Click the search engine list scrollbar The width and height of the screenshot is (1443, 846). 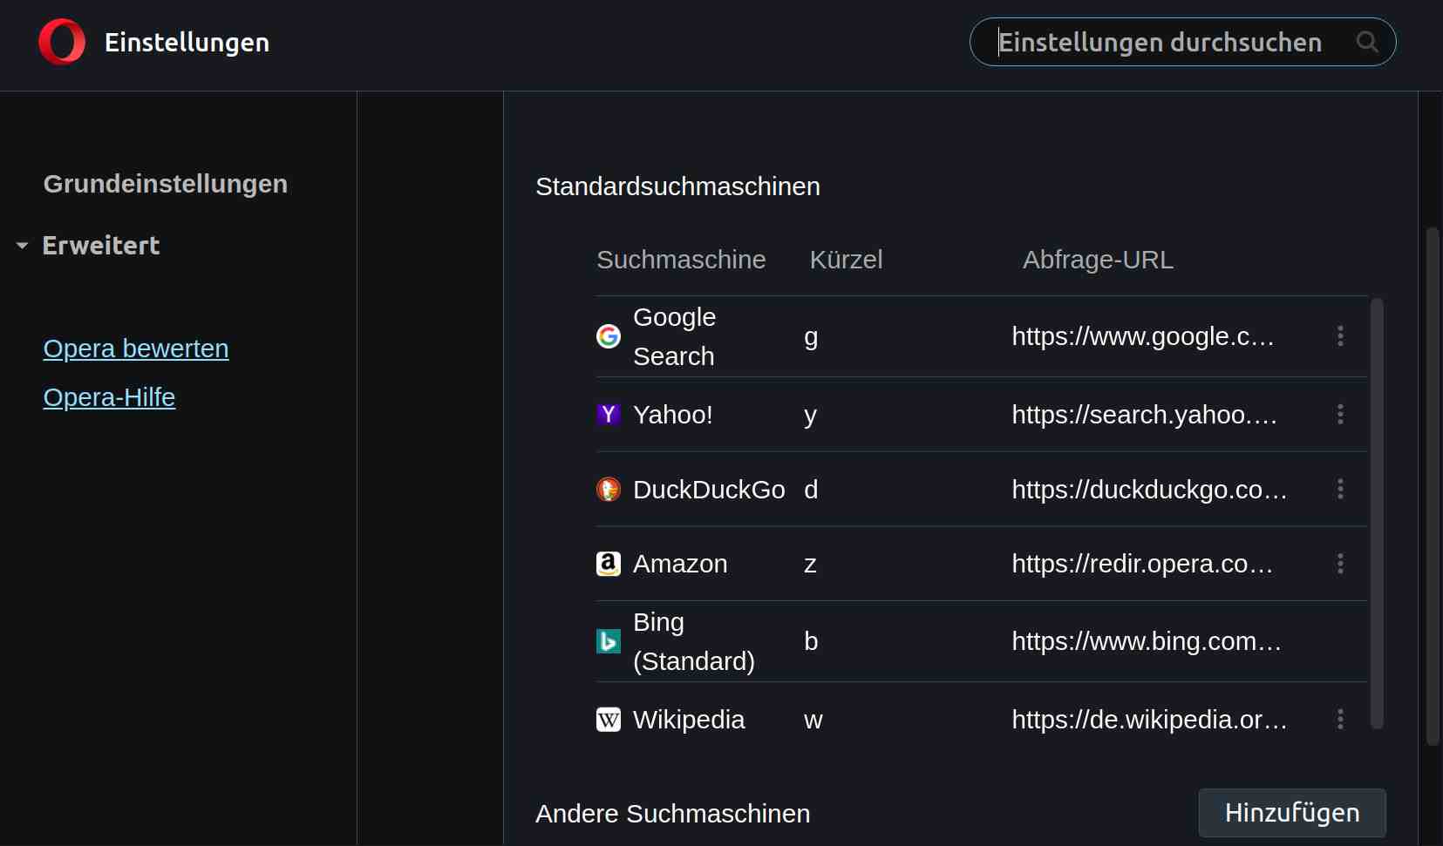pos(1377,514)
